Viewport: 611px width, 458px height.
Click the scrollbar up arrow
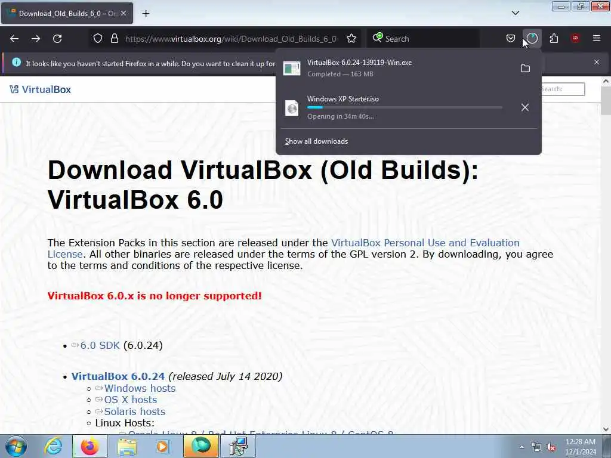tap(606, 81)
